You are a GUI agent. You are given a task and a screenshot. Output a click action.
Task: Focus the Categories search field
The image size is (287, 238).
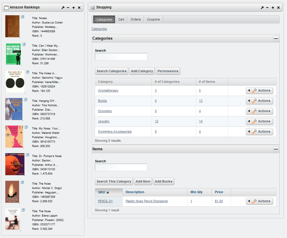[121, 57]
